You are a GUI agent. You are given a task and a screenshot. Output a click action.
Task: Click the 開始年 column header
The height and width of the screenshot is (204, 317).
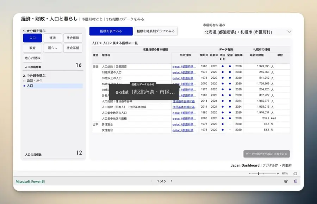(204, 55)
